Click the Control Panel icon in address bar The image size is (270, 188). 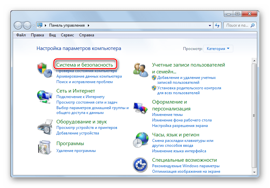pyautogui.click(x=40, y=25)
